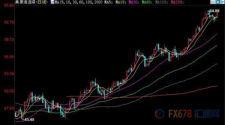The height and width of the screenshot is (125, 225).
Task: Click the exit arrow icon at top right
Action: 222,2
